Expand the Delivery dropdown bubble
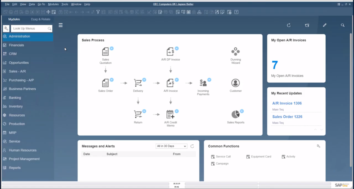Viewport: 354px width, 189px height. tap(144, 80)
